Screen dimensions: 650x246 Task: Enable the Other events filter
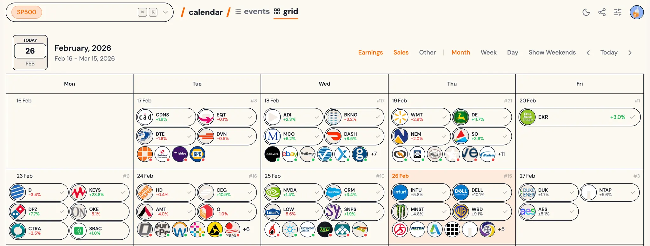click(427, 53)
